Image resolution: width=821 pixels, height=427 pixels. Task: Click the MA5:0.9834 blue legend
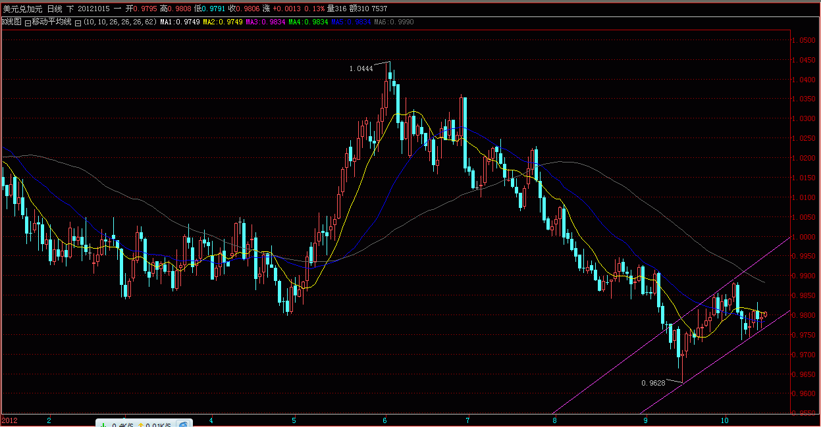pos(351,22)
